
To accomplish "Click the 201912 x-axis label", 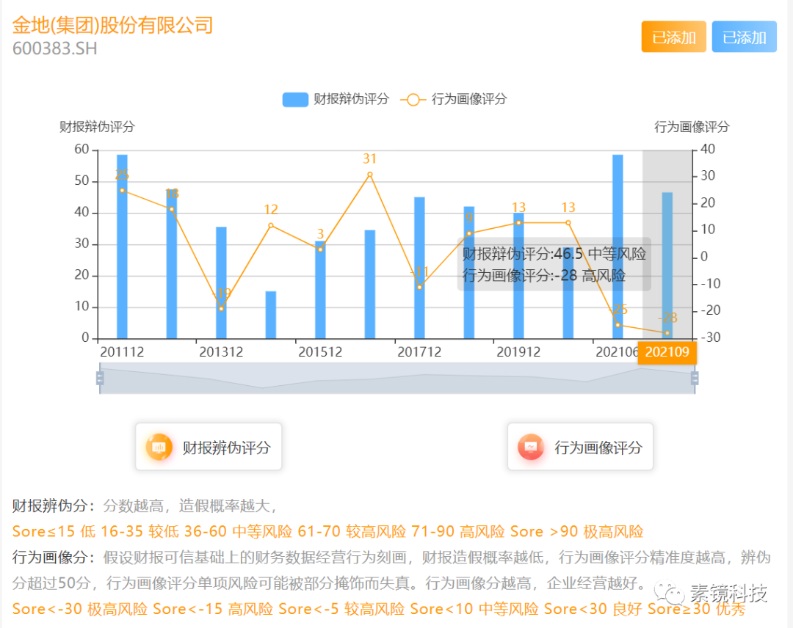I will pyautogui.click(x=518, y=351).
